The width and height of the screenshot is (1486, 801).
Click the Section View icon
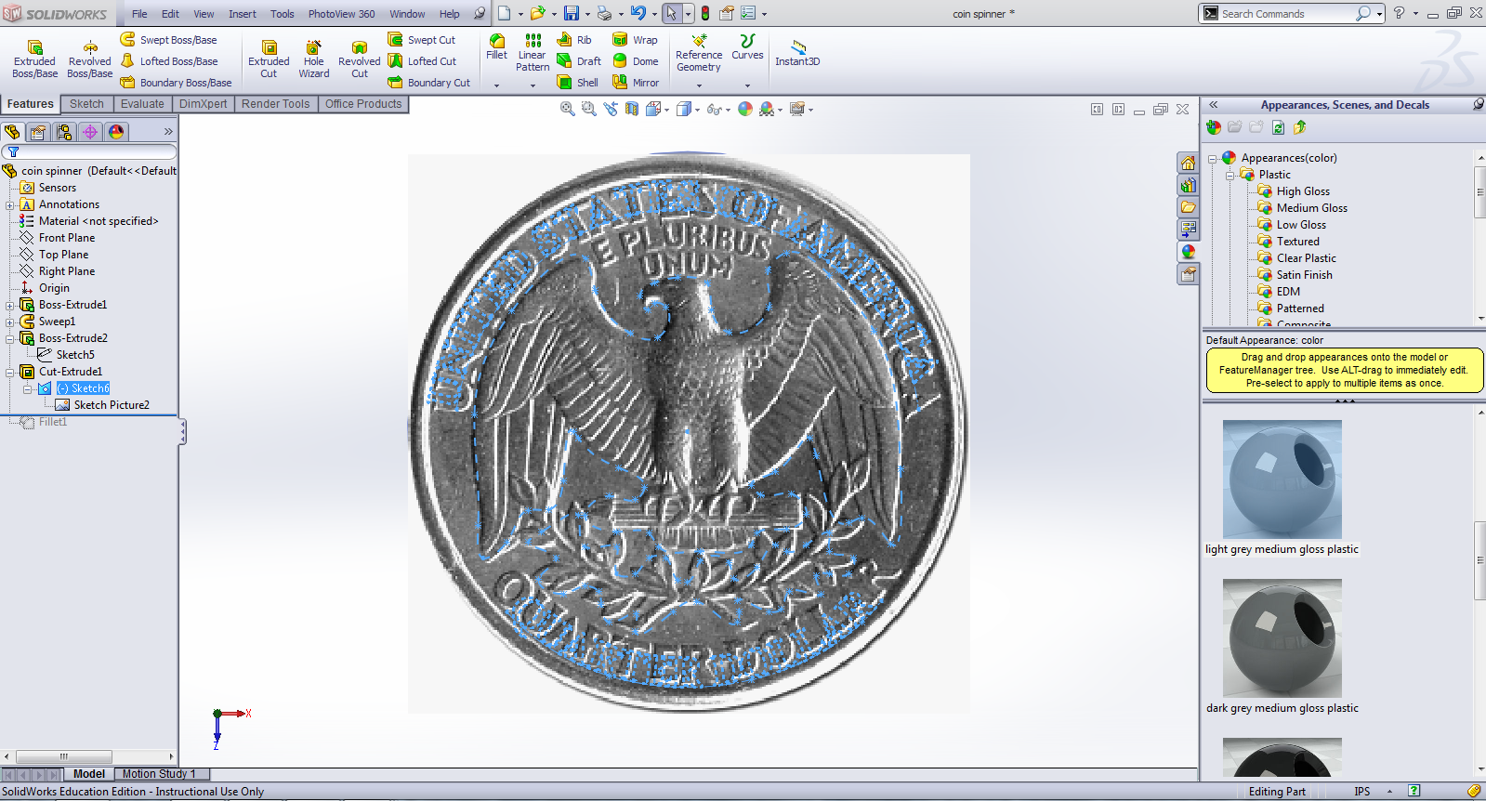632,109
